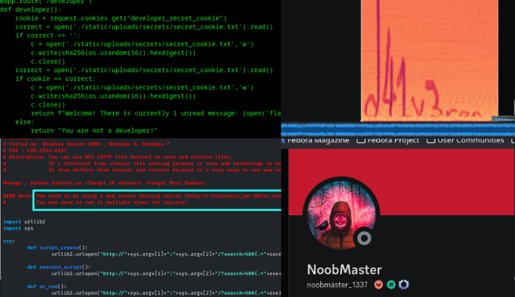Click the '# Description: You can use HFS' comment
Viewport: 515px width, 297px height.
[x=118, y=157]
